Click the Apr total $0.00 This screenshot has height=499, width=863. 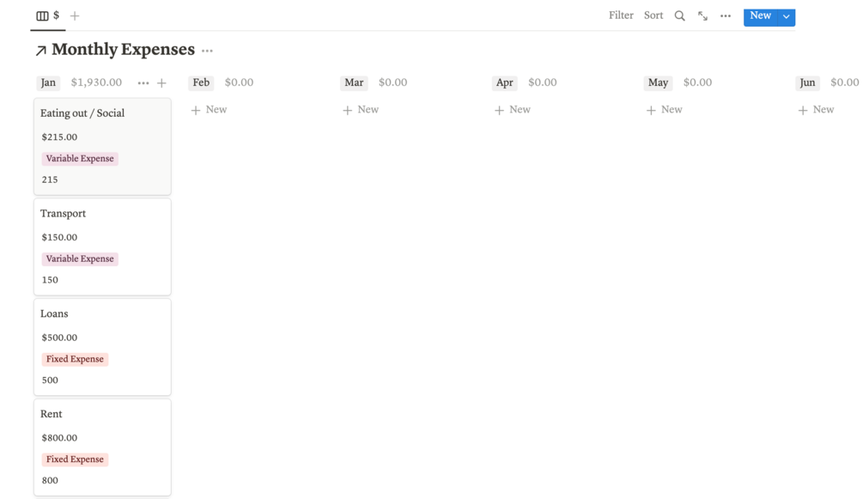click(x=543, y=82)
